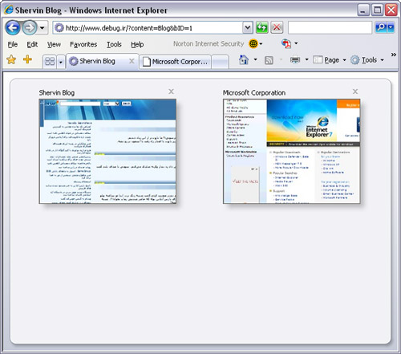
Task: Show more toolbar commands chevron
Action: [x=394, y=55]
